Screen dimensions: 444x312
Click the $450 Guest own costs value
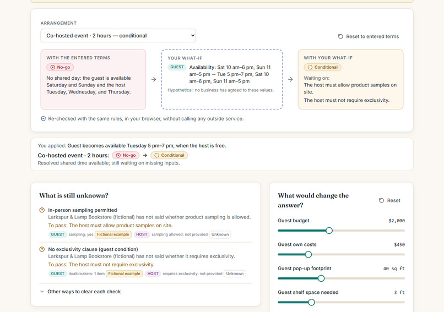399,245
